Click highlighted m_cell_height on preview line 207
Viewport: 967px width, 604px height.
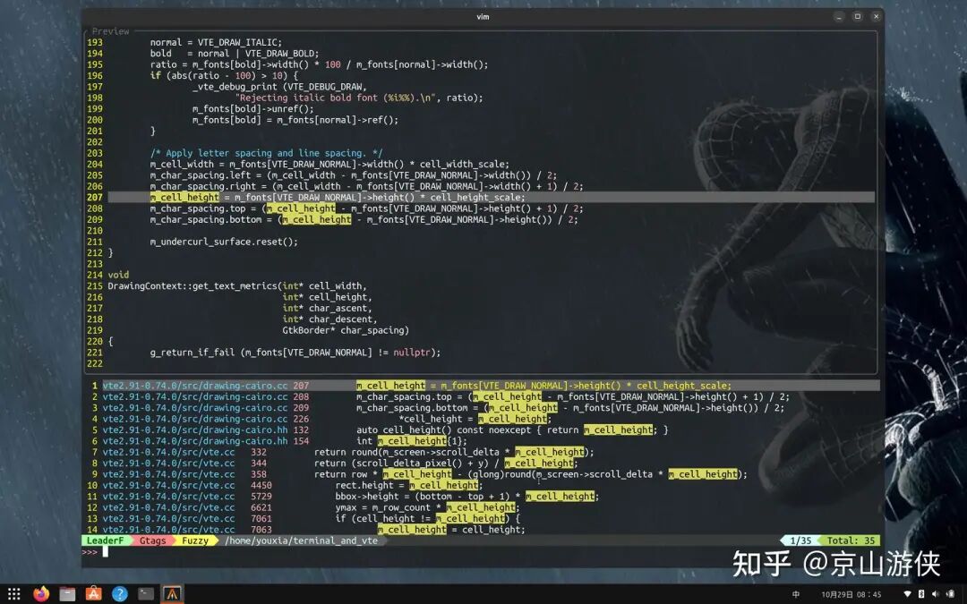[x=184, y=198]
